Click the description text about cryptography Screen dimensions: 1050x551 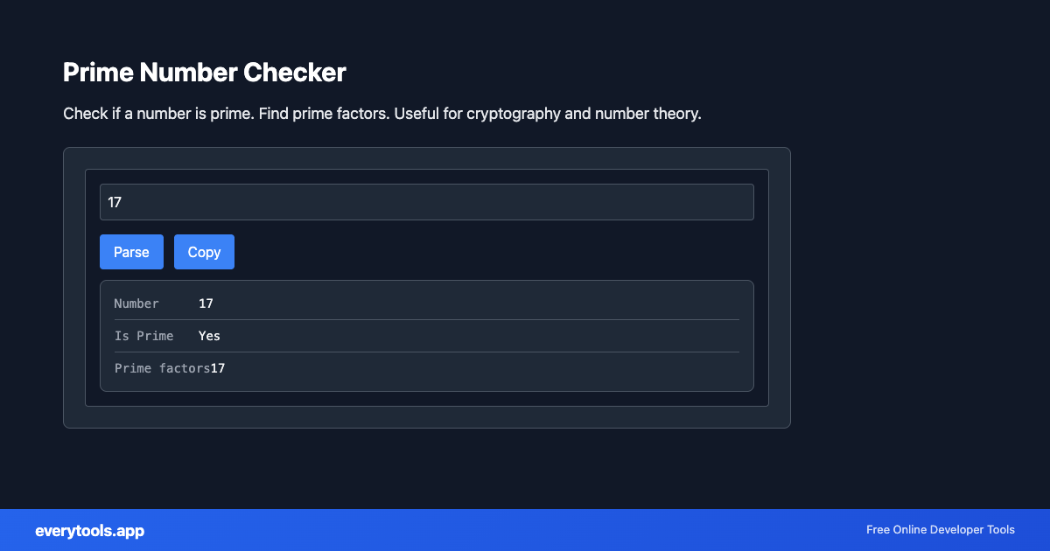[x=381, y=113]
